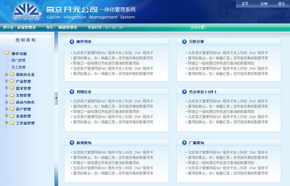This screenshot has height=186, width=290.
Task: Select 退出 in top menu
Action: pos(281,4)
